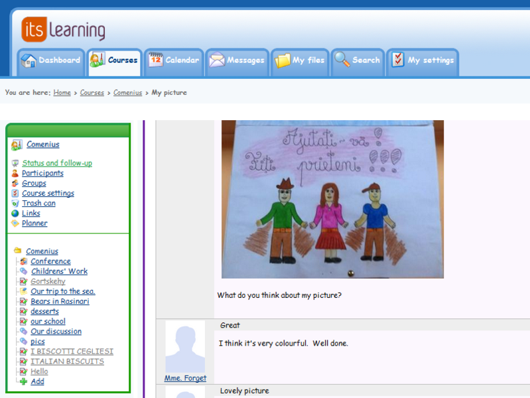Open the Dashboard tab
Screen dimensions: 530x398
pos(50,62)
